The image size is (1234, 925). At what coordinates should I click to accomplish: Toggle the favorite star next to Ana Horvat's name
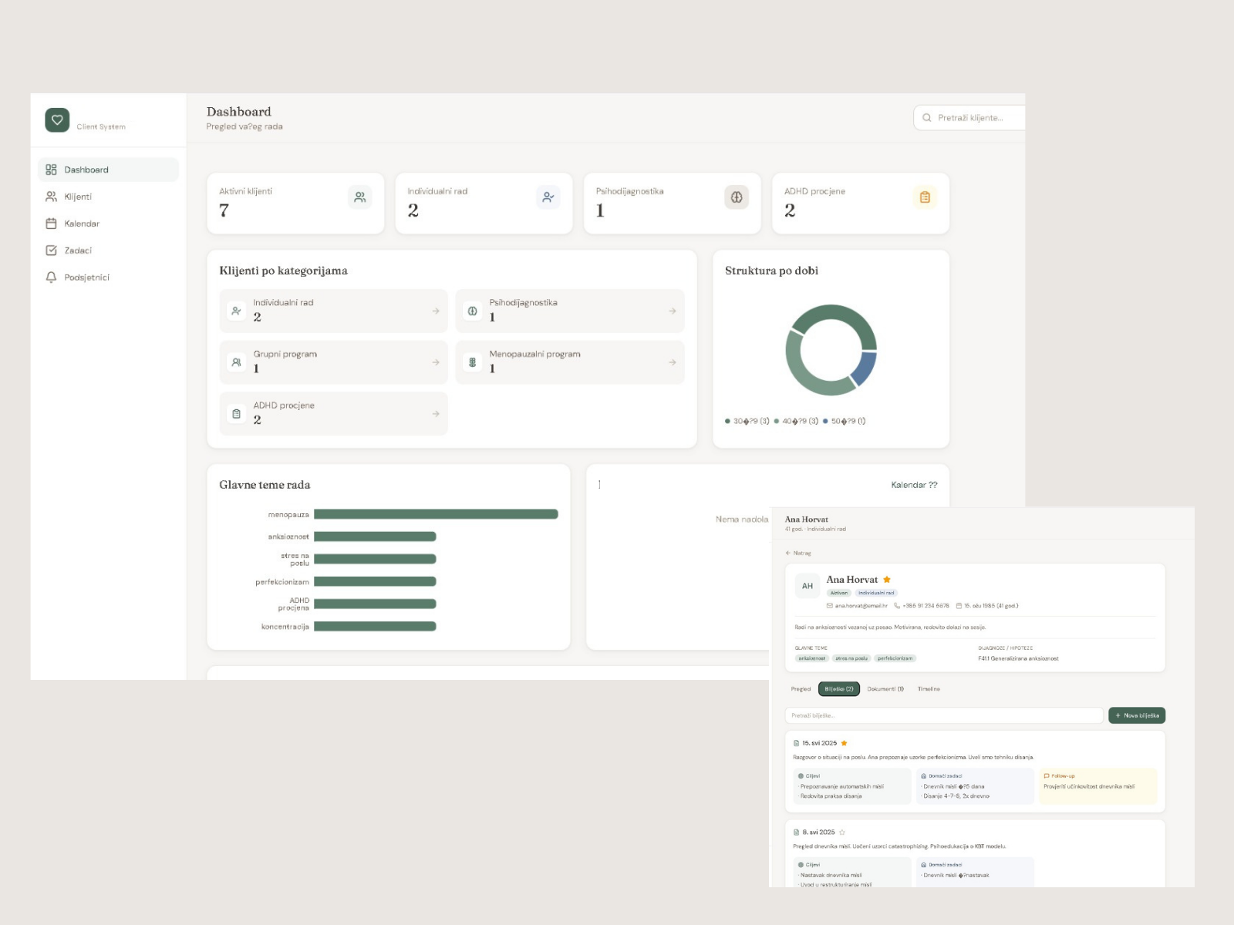pyautogui.click(x=887, y=580)
